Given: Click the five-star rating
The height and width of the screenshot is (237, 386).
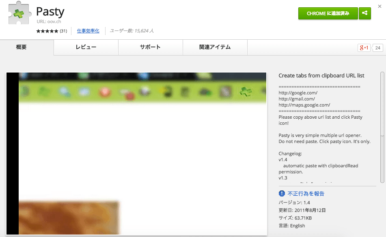Looking at the screenshot, I should click(x=47, y=31).
